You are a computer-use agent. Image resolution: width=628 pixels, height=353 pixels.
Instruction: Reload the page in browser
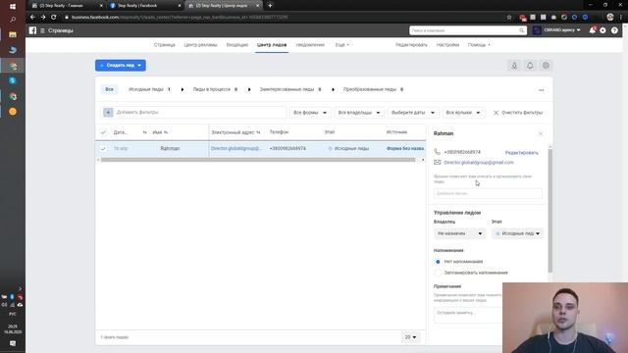(53, 18)
